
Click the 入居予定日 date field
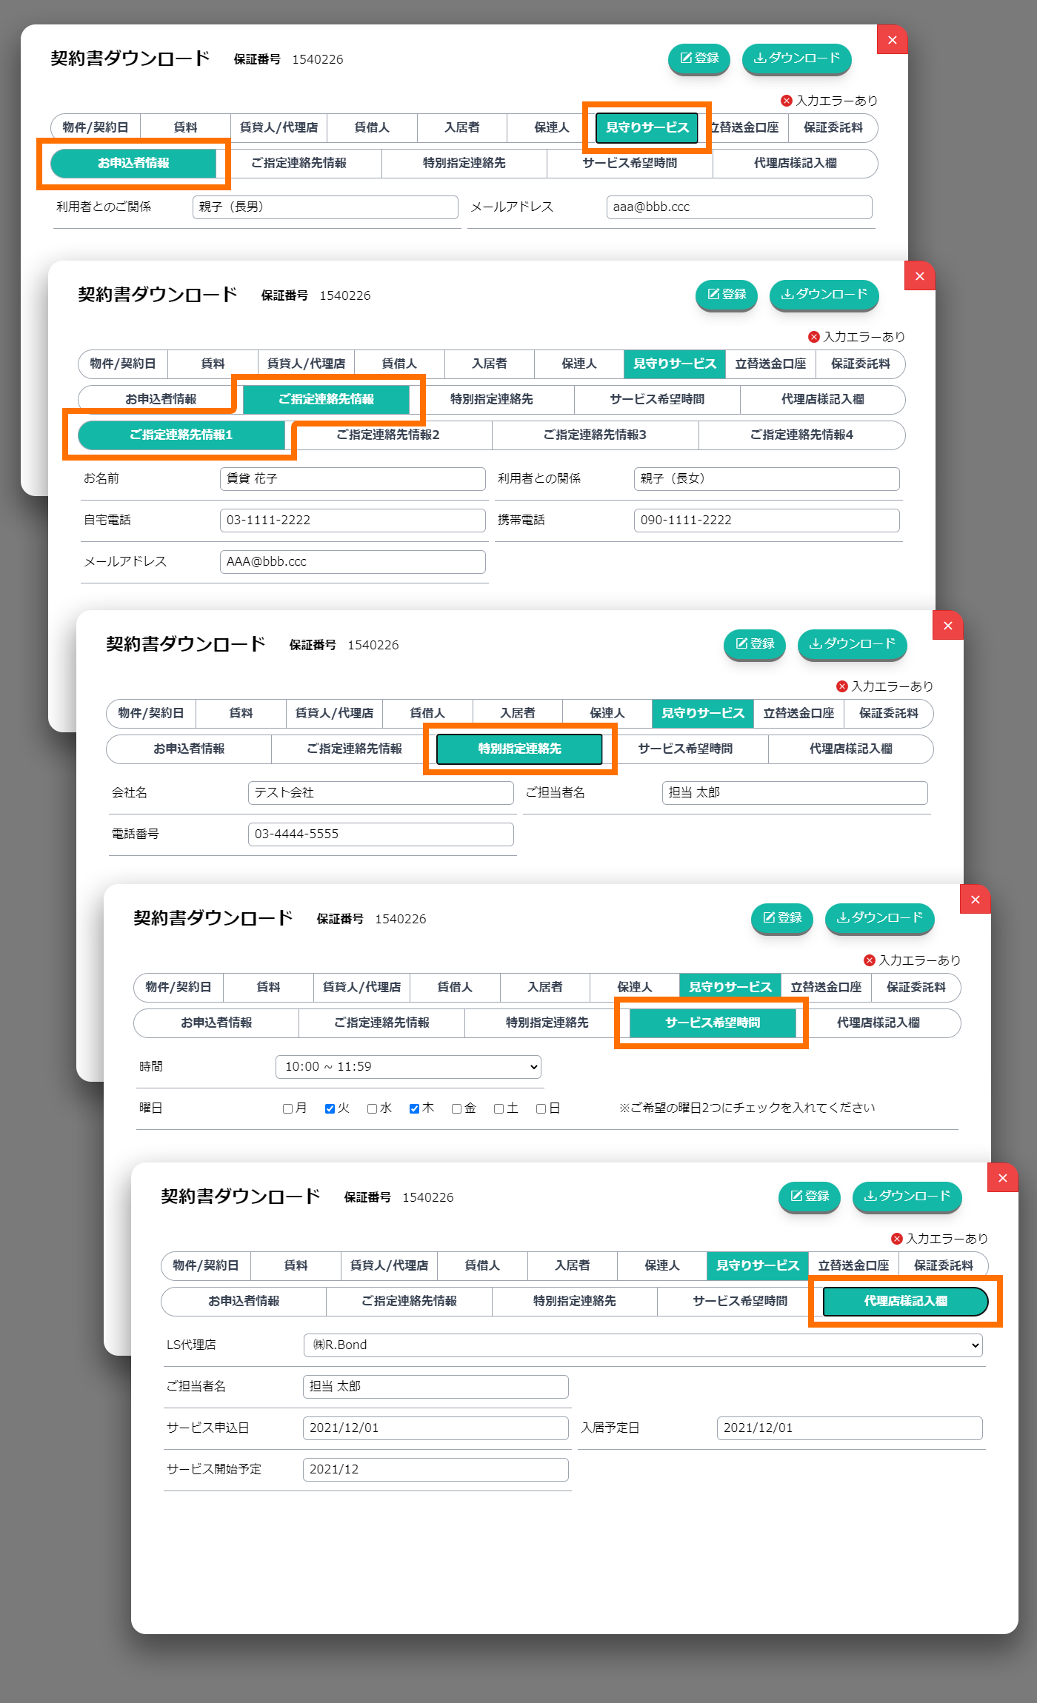[x=849, y=1428]
